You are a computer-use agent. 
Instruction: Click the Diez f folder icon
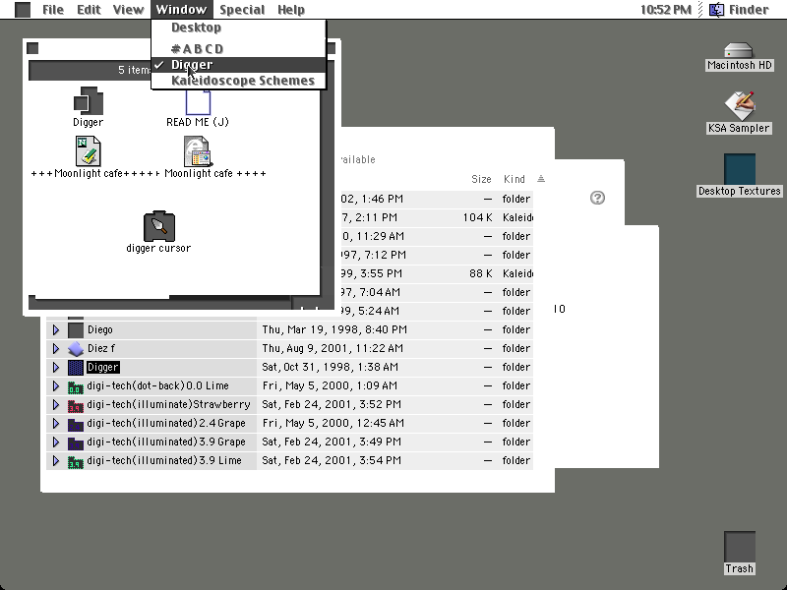pyautogui.click(x=76, y=348)
